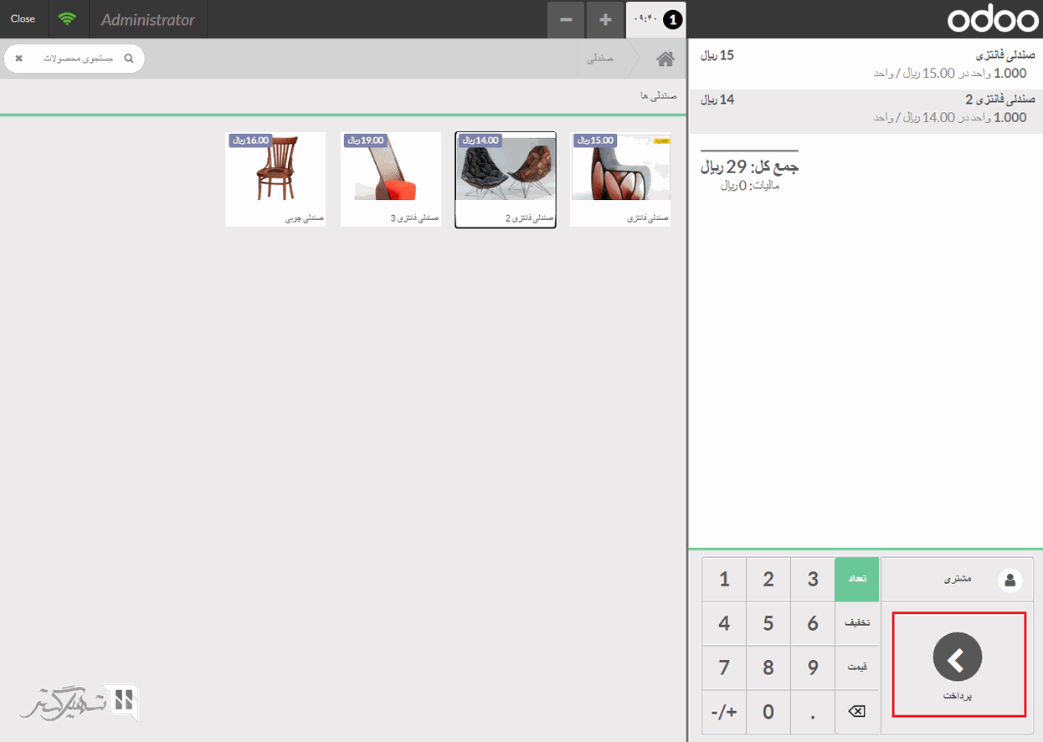Click the payment arrow circle icon
This screenshot has height=742, width=1043.
[958, 658]
